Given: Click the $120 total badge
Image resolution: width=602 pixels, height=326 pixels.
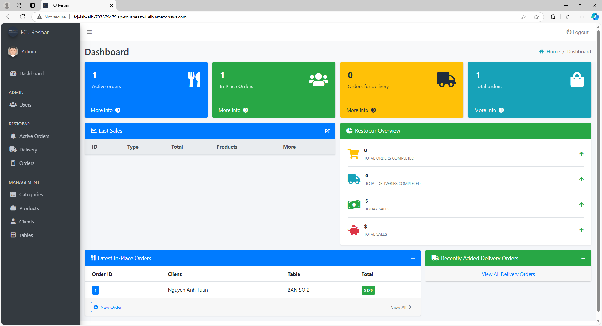Looking at the screenshot, I should pyautogui.click(x=368, y=290).
